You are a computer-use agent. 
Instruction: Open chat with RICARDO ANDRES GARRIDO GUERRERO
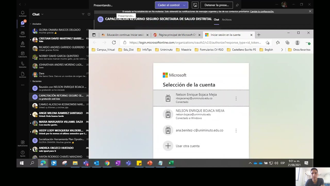[x=59, y=49]
